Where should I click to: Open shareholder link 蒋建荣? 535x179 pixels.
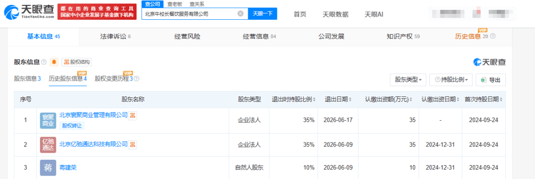click(x=68, y=168)
